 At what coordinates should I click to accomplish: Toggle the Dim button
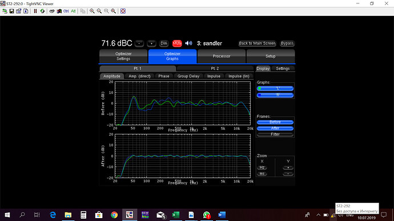(163, 43)
